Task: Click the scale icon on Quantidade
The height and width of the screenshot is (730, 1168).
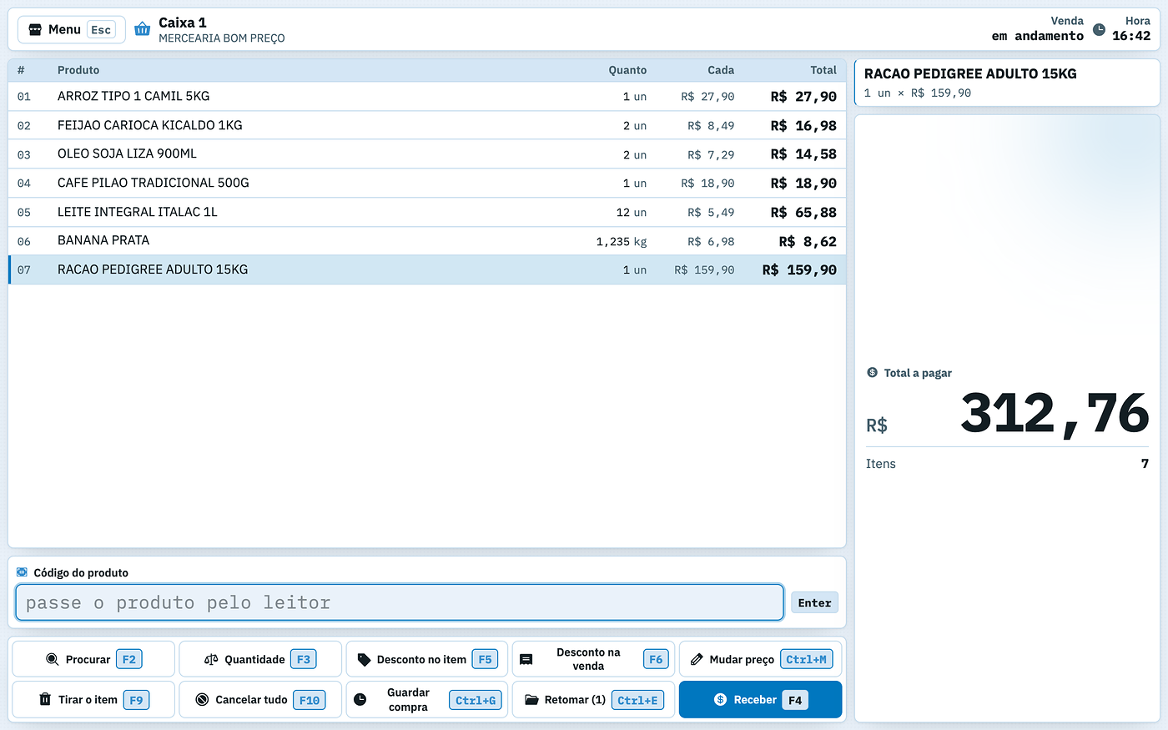Action: click(x=211, y=659)
